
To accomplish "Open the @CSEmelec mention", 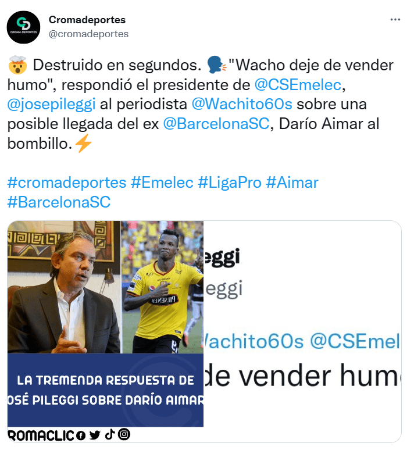I will [298, 85].
